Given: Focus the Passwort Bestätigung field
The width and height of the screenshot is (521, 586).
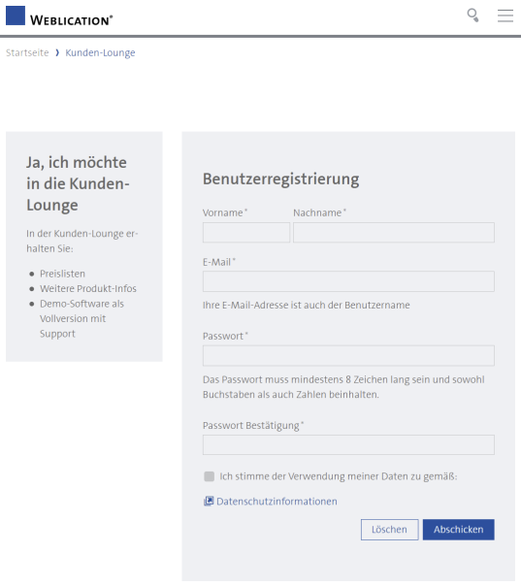Looking at the screenshot, I should coord(348,444).
